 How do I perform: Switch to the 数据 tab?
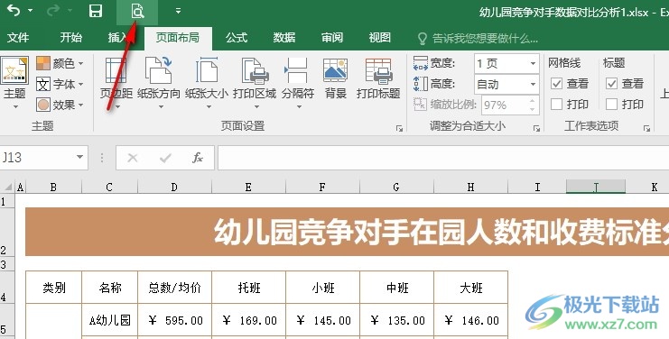click(x=284, y=38)
